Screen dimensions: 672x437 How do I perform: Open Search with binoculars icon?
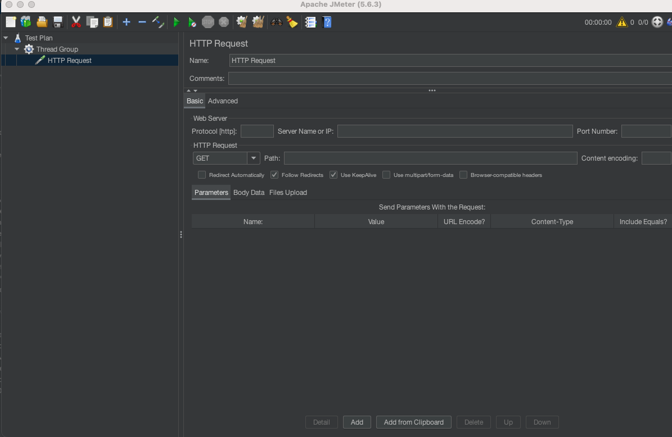(x=277, y=22)
